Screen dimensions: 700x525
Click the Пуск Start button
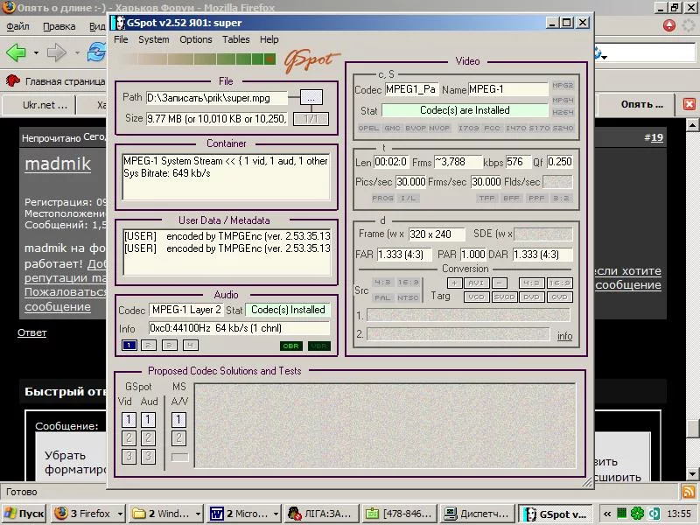24,514
